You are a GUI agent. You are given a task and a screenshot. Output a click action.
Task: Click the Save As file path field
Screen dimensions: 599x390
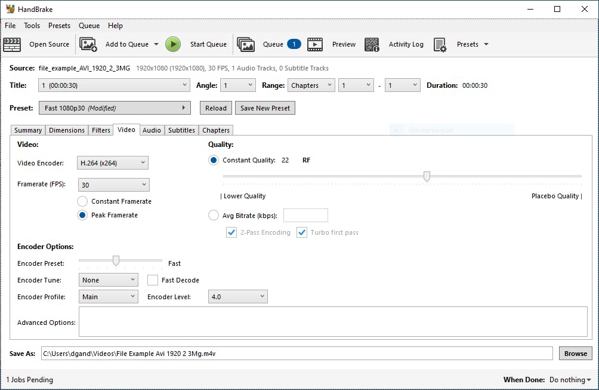tap(297, 354)
